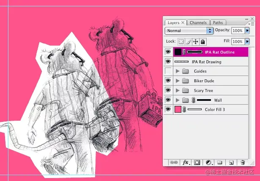Open the Normal blend mode dropdown
260x181 pixels.
pos(189,31)
